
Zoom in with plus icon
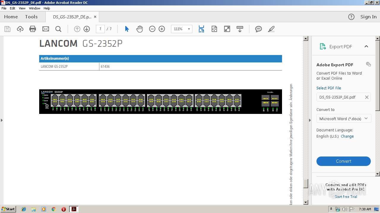pyautogui.click(x=162, y=29)
